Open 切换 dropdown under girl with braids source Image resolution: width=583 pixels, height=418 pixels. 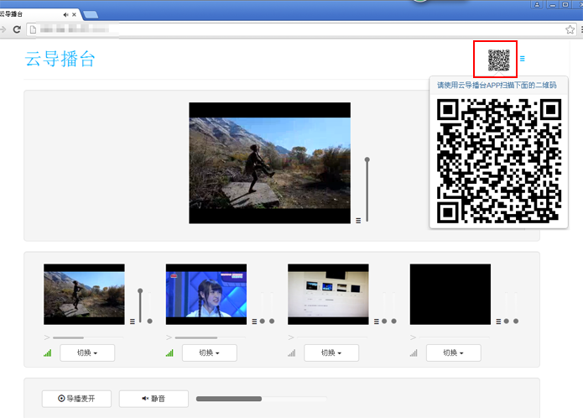210,353
